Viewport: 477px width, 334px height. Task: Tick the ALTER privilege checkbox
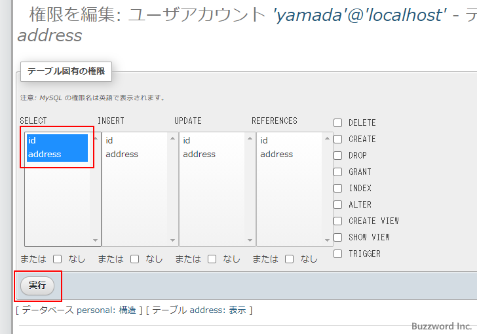point(338,204)
